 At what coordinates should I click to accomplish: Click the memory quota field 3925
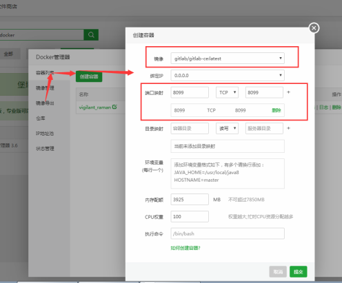[190, 200]
